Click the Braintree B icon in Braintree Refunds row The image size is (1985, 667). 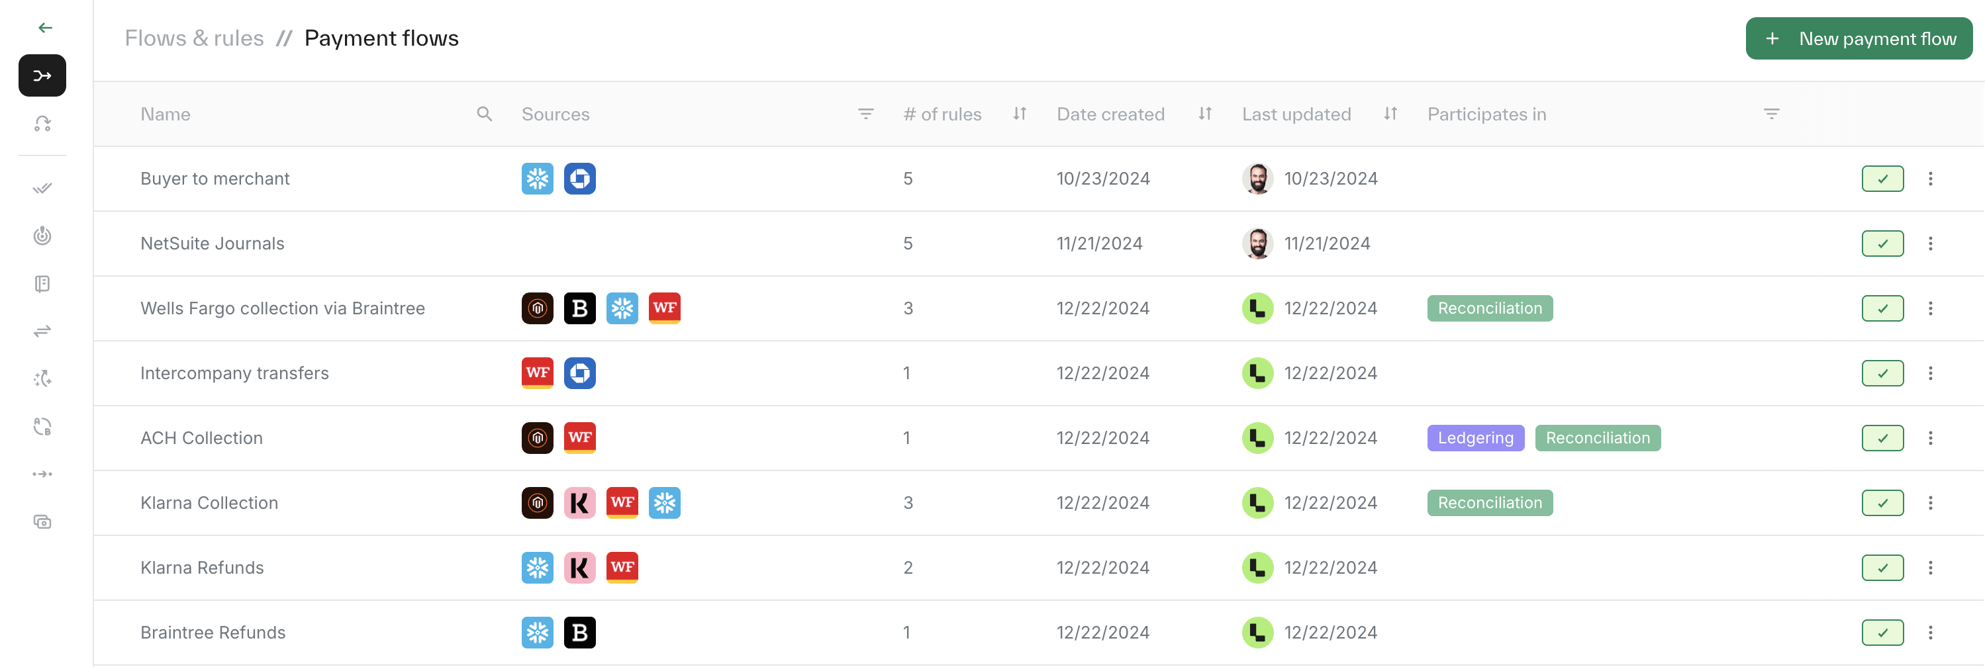pyautogui.click(x=579, y=633)
